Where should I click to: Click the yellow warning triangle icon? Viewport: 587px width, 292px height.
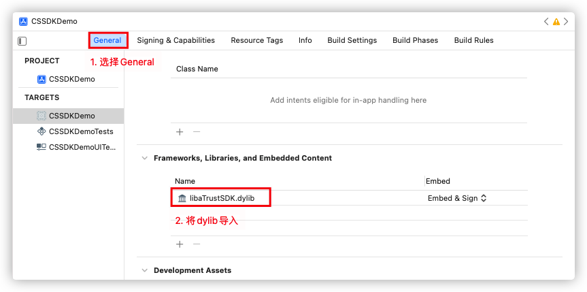click(556, 22)
